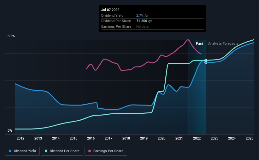This screenshot has height=160, width=259.
Task: Click the tooltip 'Dividend Yield' row label
Action: [112, 15]
